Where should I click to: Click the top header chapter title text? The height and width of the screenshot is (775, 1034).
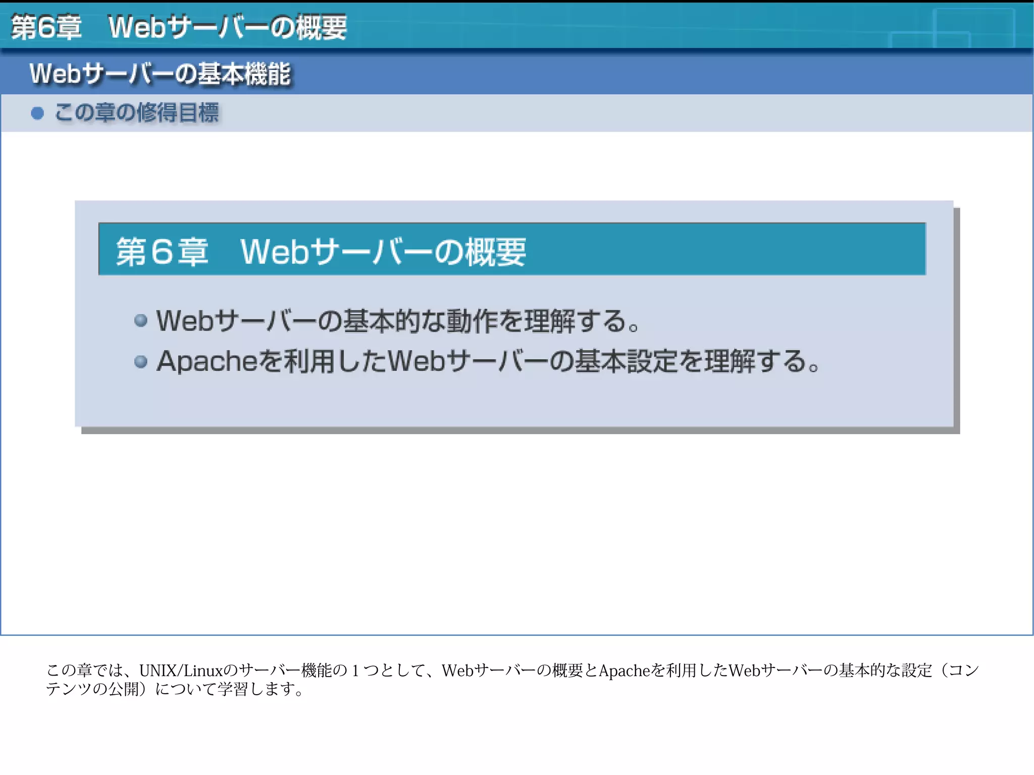tap(179, 27)
